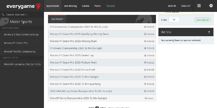The width and height of the screenshot is (217, 108).
Task: Click MotoGP World Championship 2023: To Win Outright
Action: point(102,98)
